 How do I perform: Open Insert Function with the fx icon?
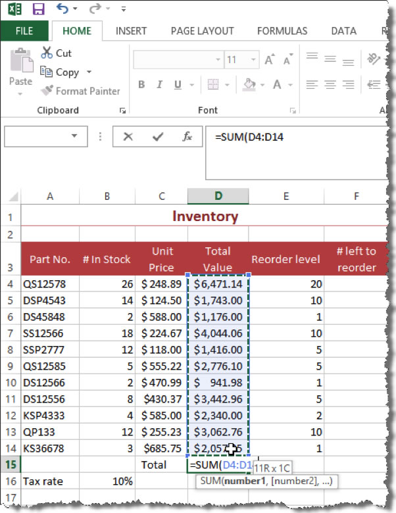(187, 137)
